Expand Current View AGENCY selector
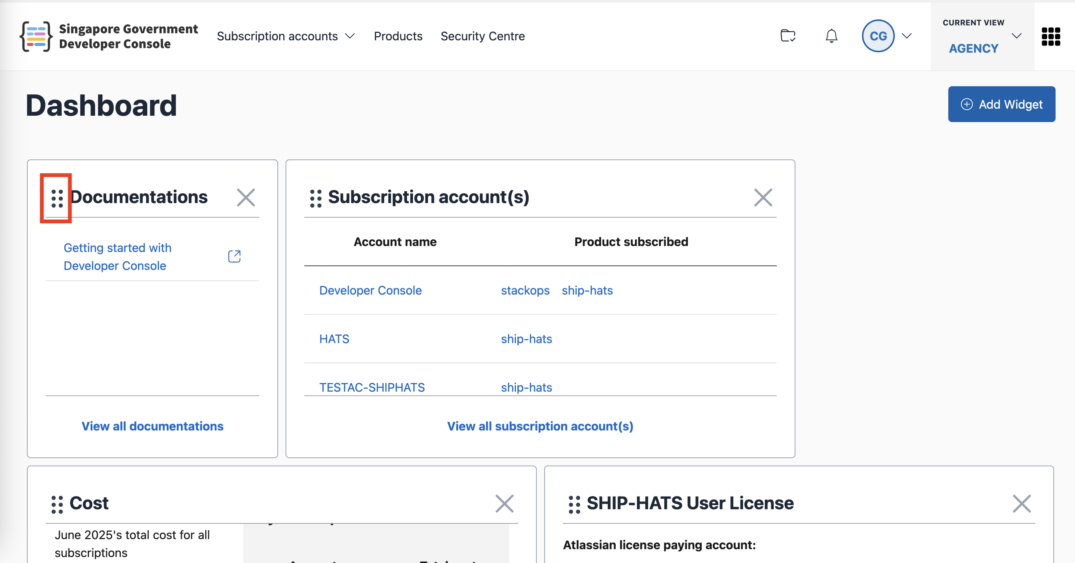1075x563 pixels. (1016, 36)
